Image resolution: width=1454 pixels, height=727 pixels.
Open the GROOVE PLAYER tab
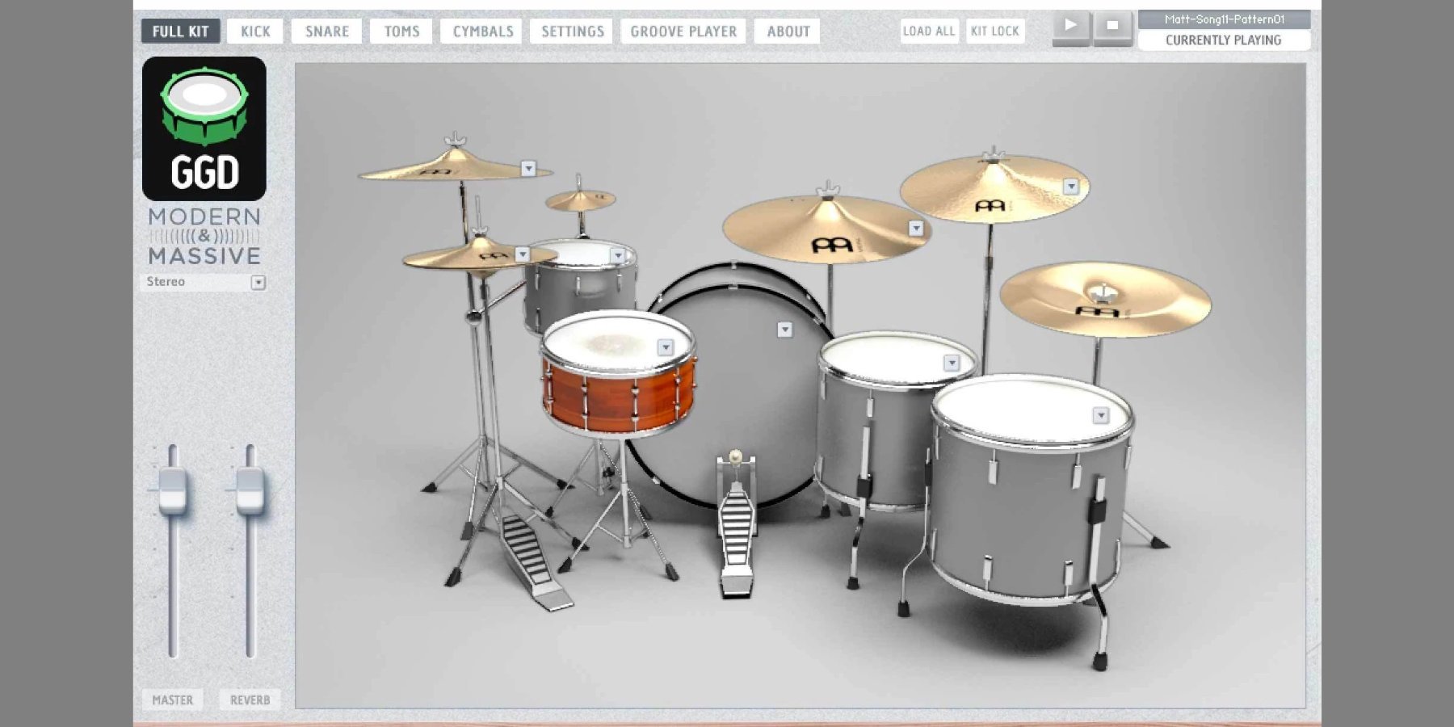[x=682, y=32]
